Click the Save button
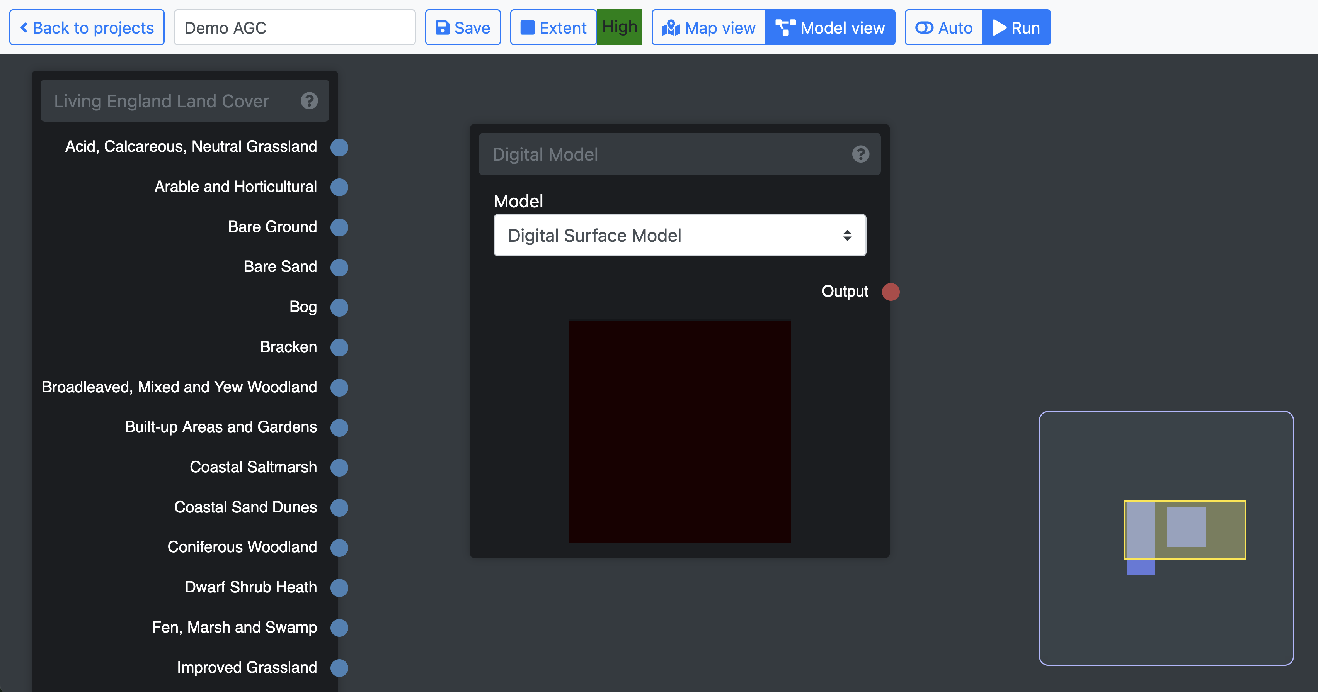 pyautogui.click(x=463, y=27)
